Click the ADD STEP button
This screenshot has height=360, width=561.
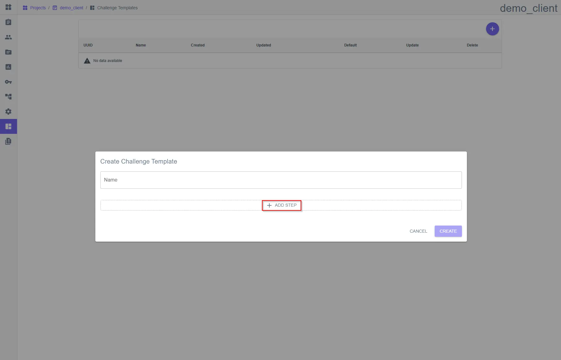(281, 205)
